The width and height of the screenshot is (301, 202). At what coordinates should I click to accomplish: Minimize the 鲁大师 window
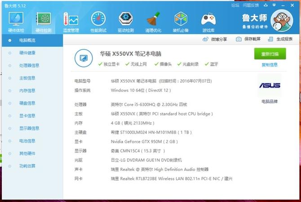(x=283, y=5)
